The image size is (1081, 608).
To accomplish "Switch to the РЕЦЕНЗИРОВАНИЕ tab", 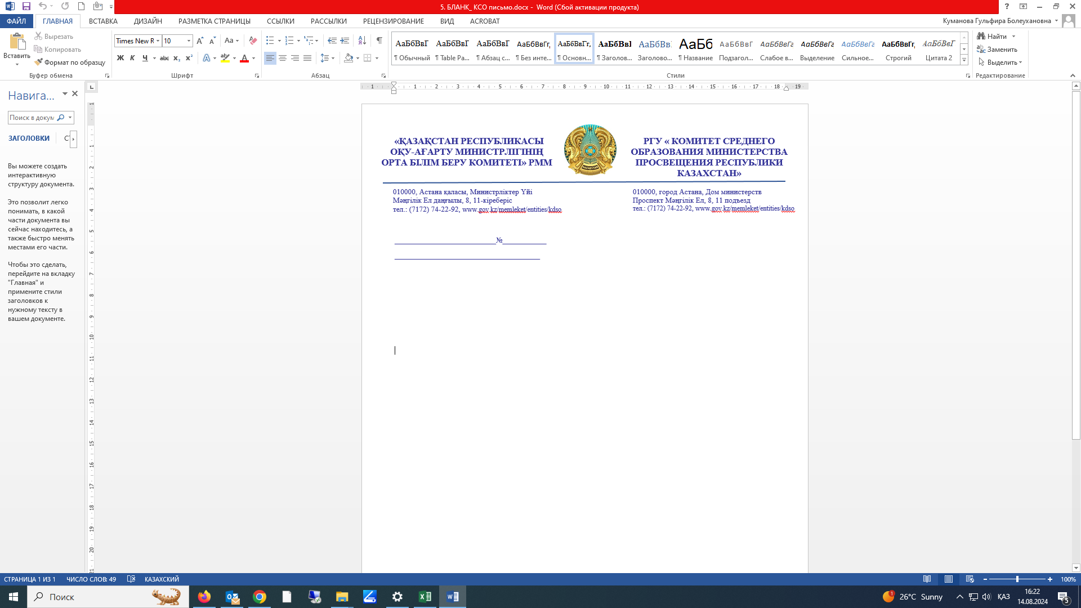I will point(393,21).
